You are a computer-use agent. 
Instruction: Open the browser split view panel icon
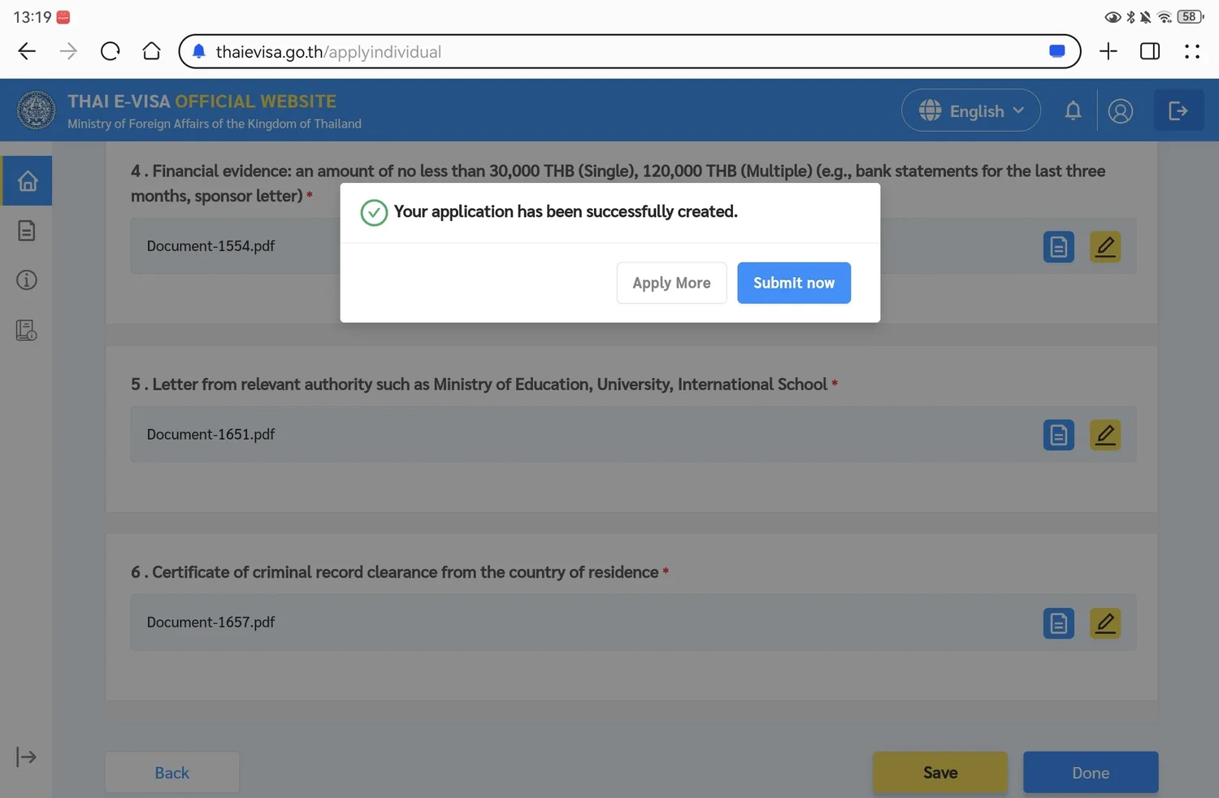click(1150, 51)
